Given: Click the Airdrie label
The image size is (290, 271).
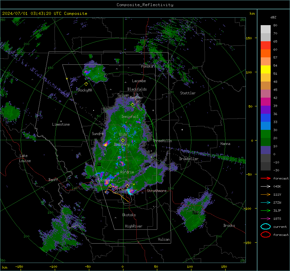Looking at the screenshot, I should click(x=127, y=172).
